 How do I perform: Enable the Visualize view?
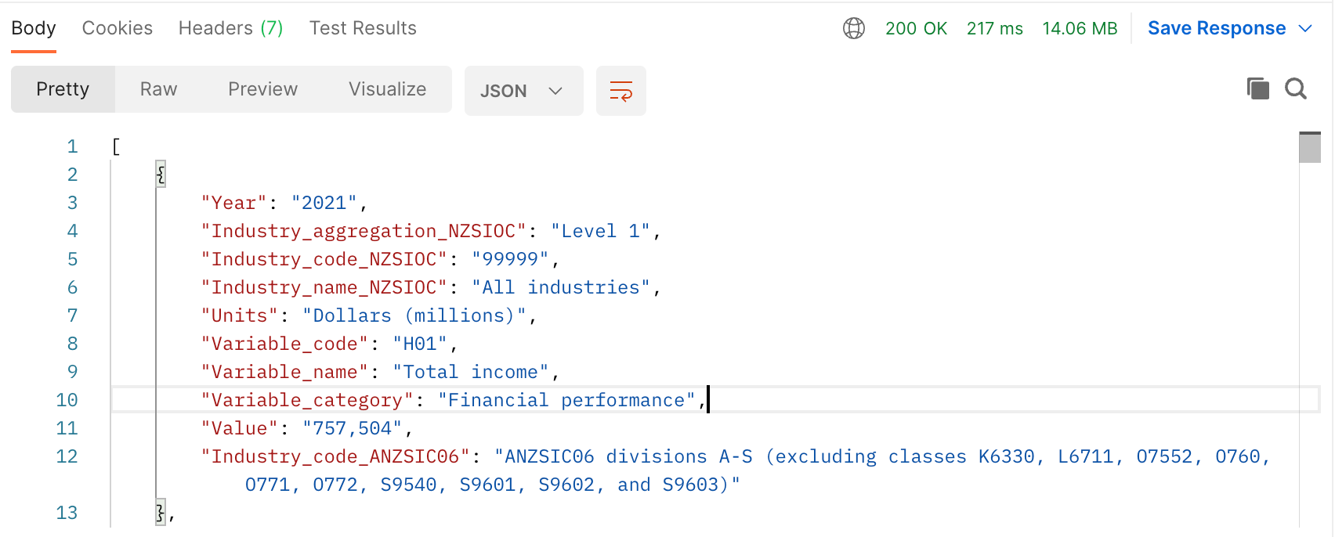pos(387,89)
